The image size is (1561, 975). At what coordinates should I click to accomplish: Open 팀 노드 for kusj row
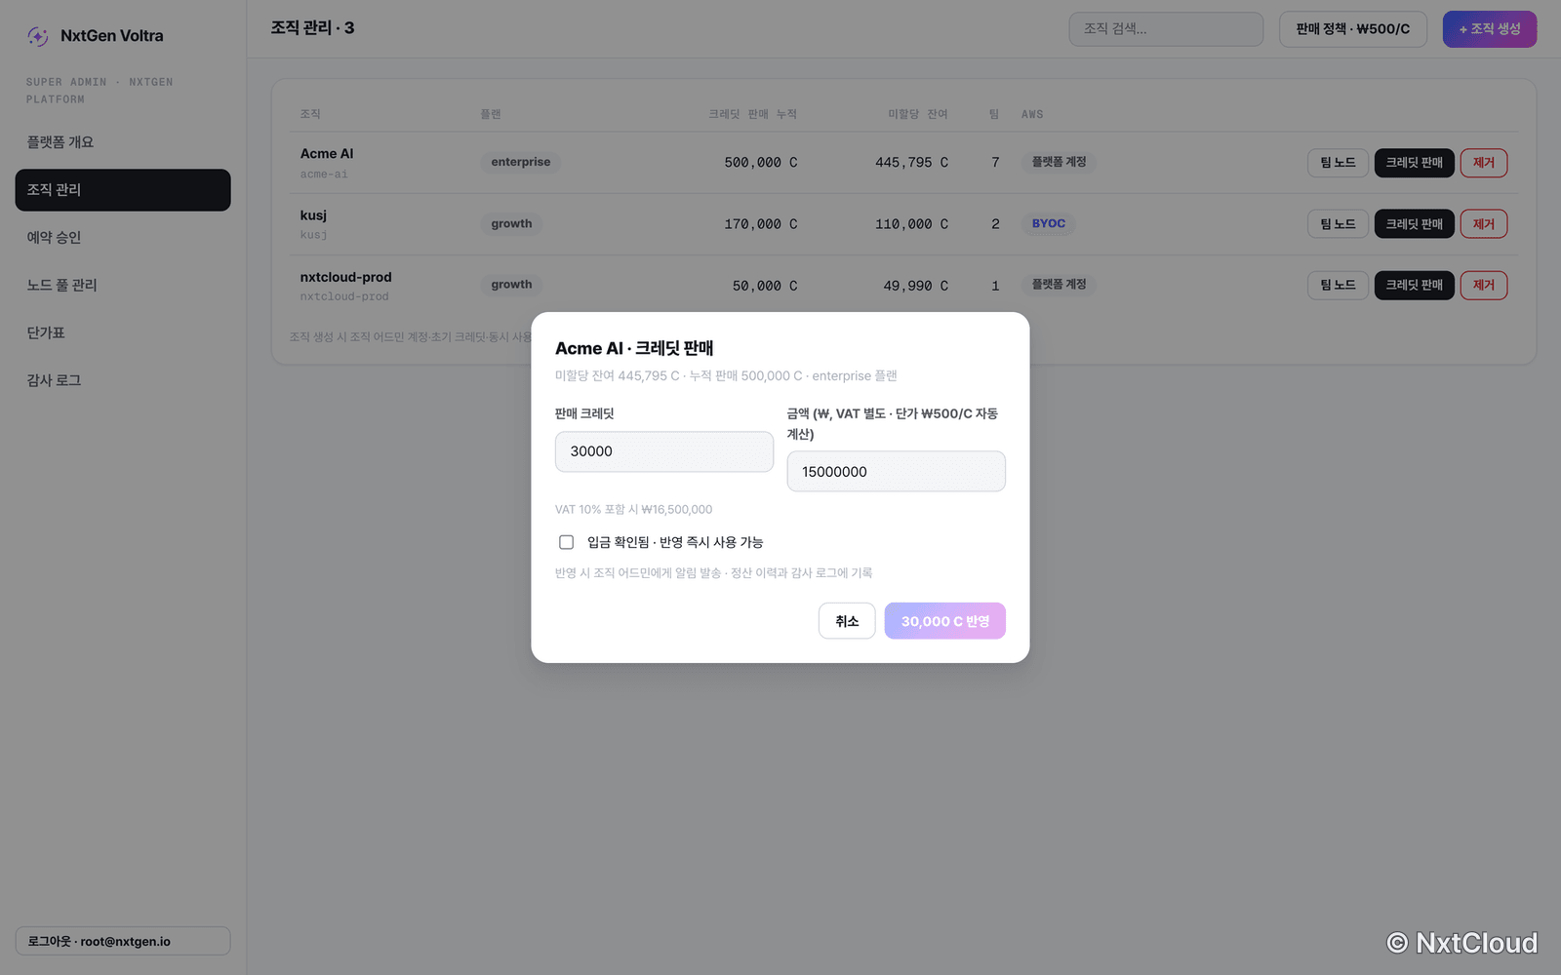click(1338, 224)
